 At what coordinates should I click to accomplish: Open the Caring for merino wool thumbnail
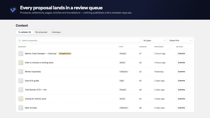[21, 99]
